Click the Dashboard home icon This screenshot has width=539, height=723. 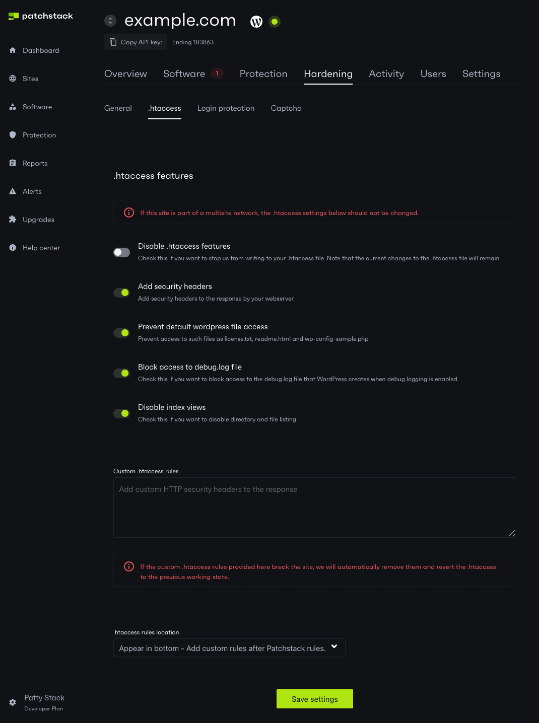click(13, 50)
